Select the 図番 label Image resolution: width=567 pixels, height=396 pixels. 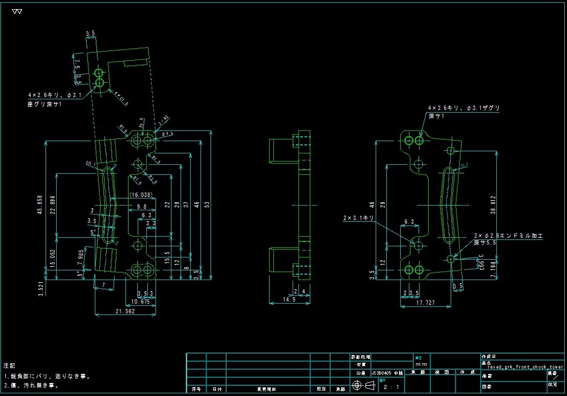tap(487, 386)
